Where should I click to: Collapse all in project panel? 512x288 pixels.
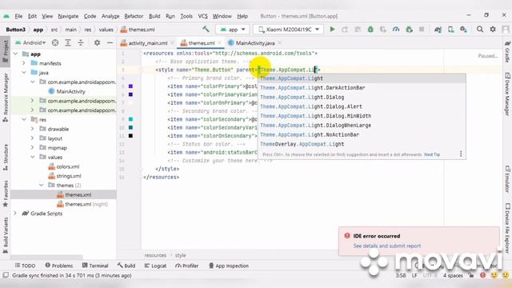pos(80,42)
